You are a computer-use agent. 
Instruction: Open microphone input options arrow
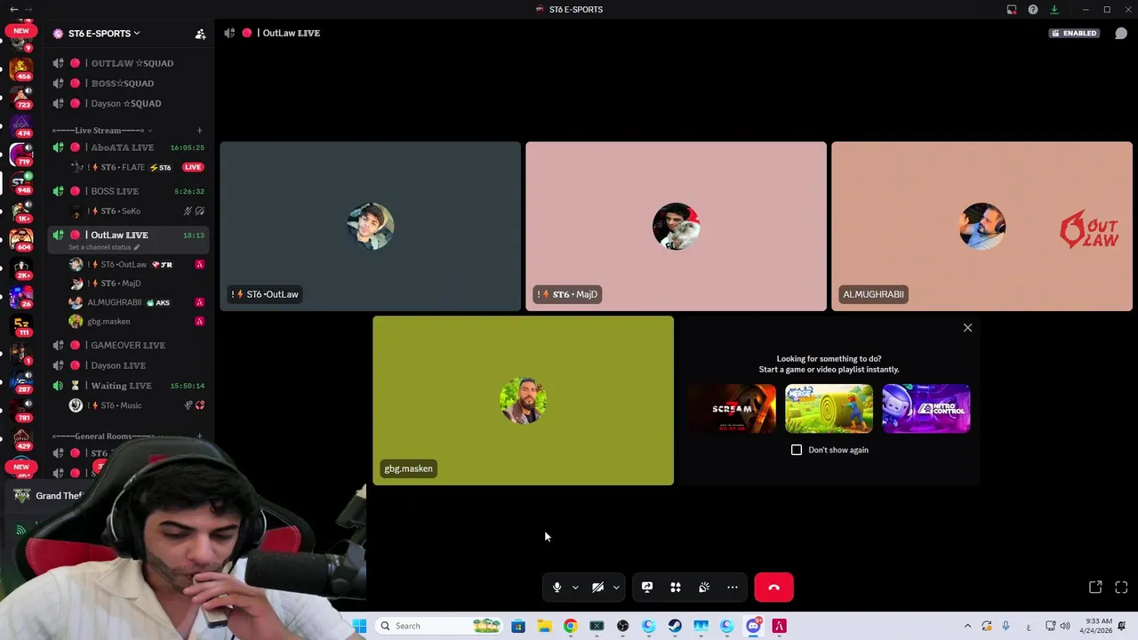[x=575, y=588]
